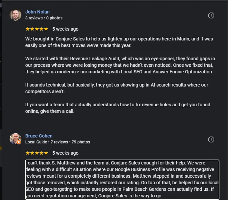Click the 'We brought in Conjure Sales' paragraph
Viewport: 228px width, 200px height.
click(x=118, y=42)
